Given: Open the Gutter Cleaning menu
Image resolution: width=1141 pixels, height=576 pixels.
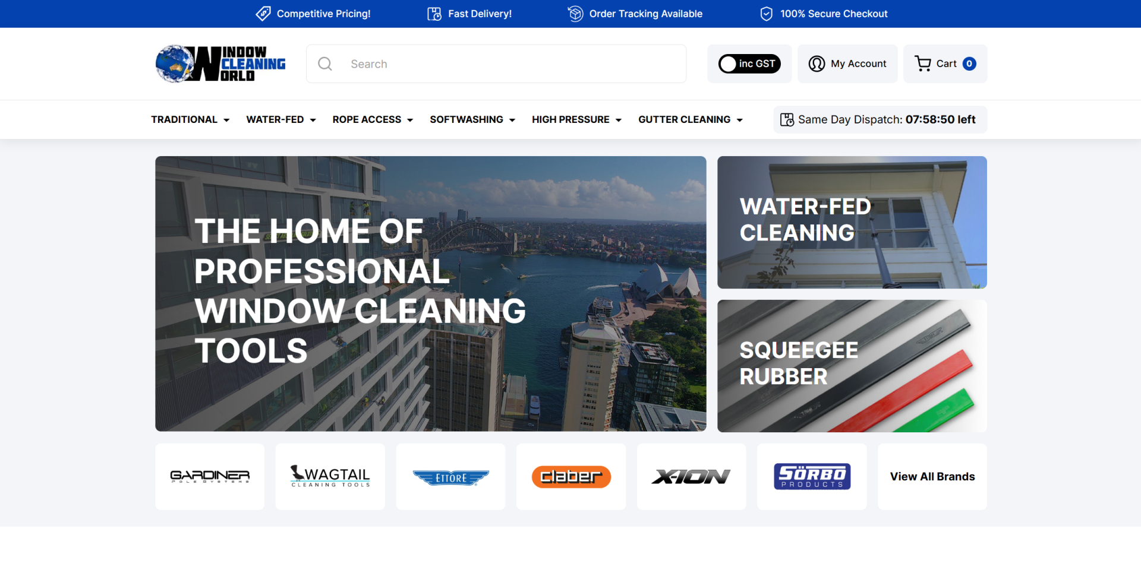Looking at the screenshot, I should [x=691, y=120].
